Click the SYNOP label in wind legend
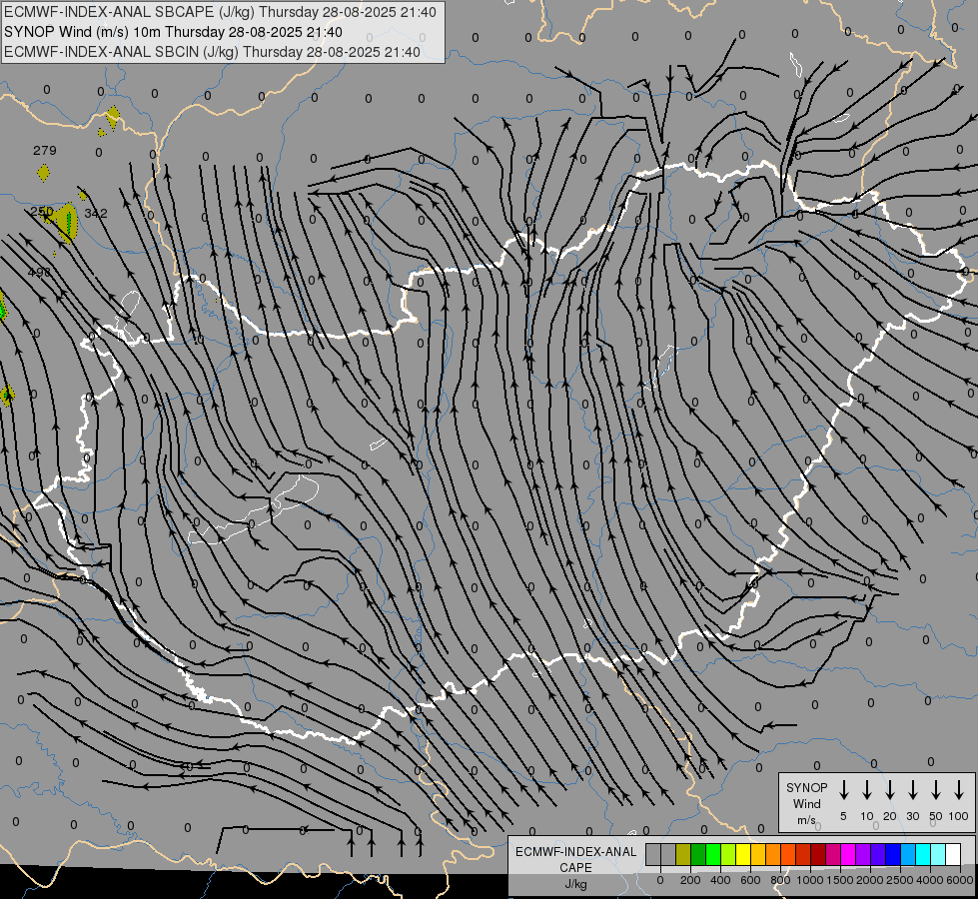The image size is (978, 899). [x=806, y=787]
